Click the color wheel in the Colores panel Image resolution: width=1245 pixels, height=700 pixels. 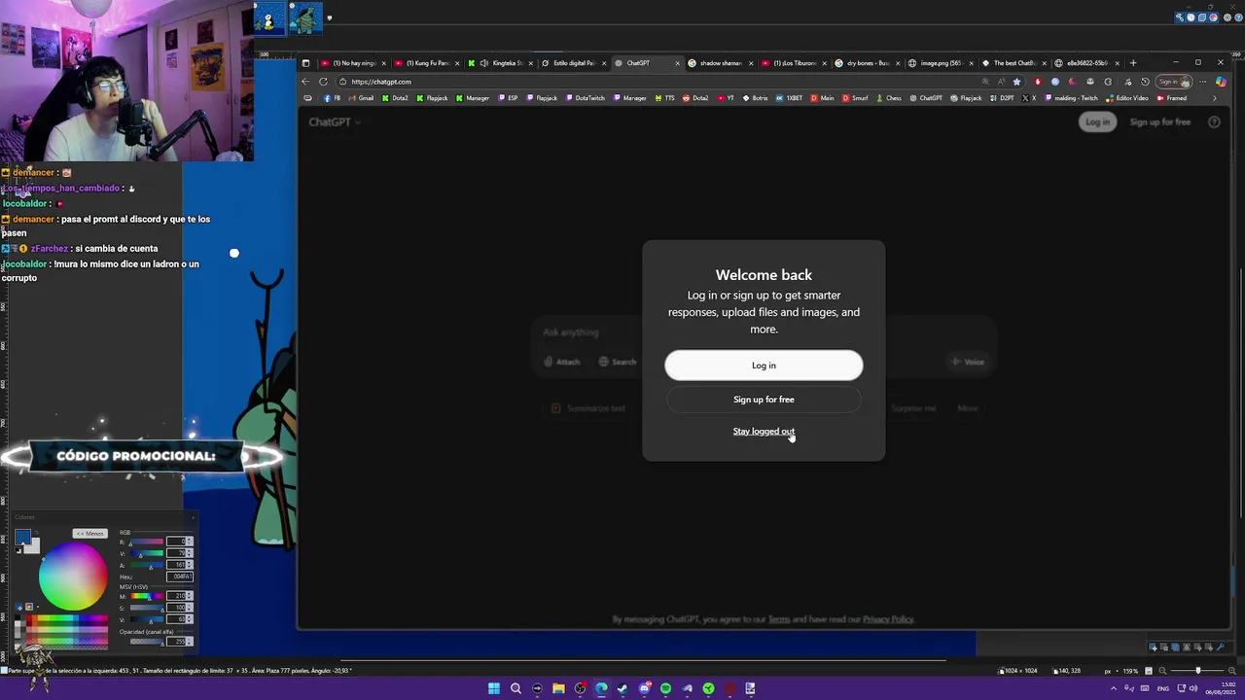73,577
